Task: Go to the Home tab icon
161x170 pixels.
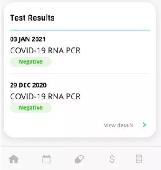Action: click(14, 159)
